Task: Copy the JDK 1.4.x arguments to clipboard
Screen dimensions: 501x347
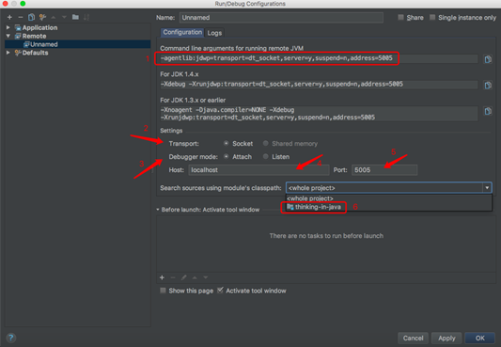Action: coord(488,85)
